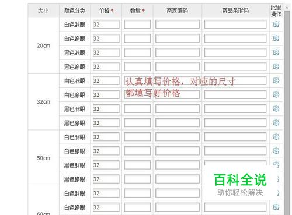The image size is (292, 215).
Task: Focus the quantity field for 60cm 白色眯眼
Action: pos(137,193)
